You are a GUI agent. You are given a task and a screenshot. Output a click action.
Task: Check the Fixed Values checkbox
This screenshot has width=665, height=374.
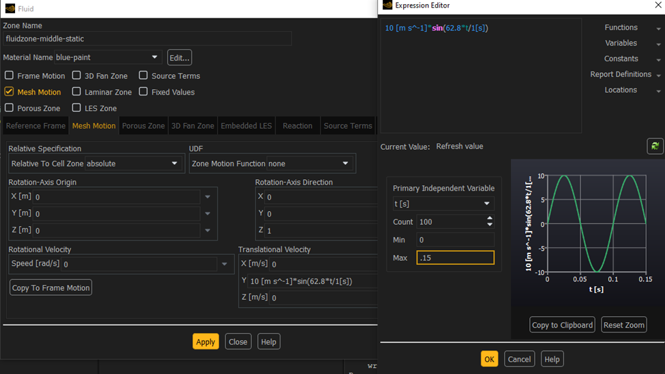[143, 91]
